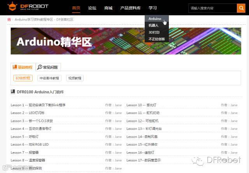Switch to the 常见问题 tab

pos(48,67)
